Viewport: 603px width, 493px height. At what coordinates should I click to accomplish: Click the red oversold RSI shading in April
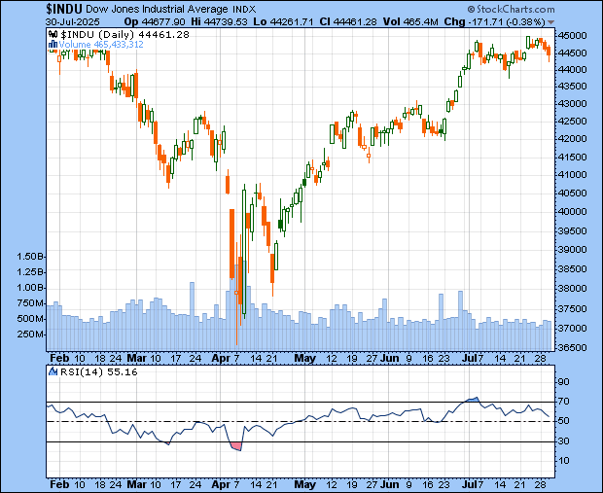(236, 447)
